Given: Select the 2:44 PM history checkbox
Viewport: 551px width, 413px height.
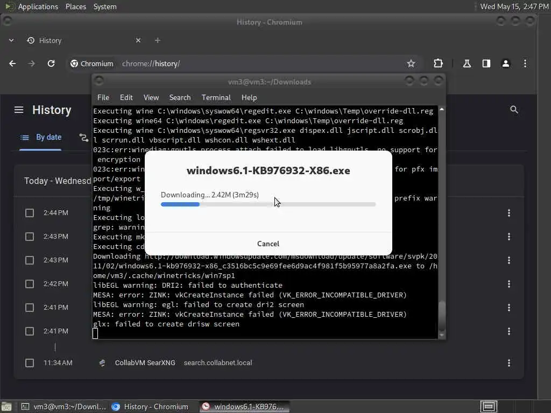Looking at the screenshot, I should [30, 213].
